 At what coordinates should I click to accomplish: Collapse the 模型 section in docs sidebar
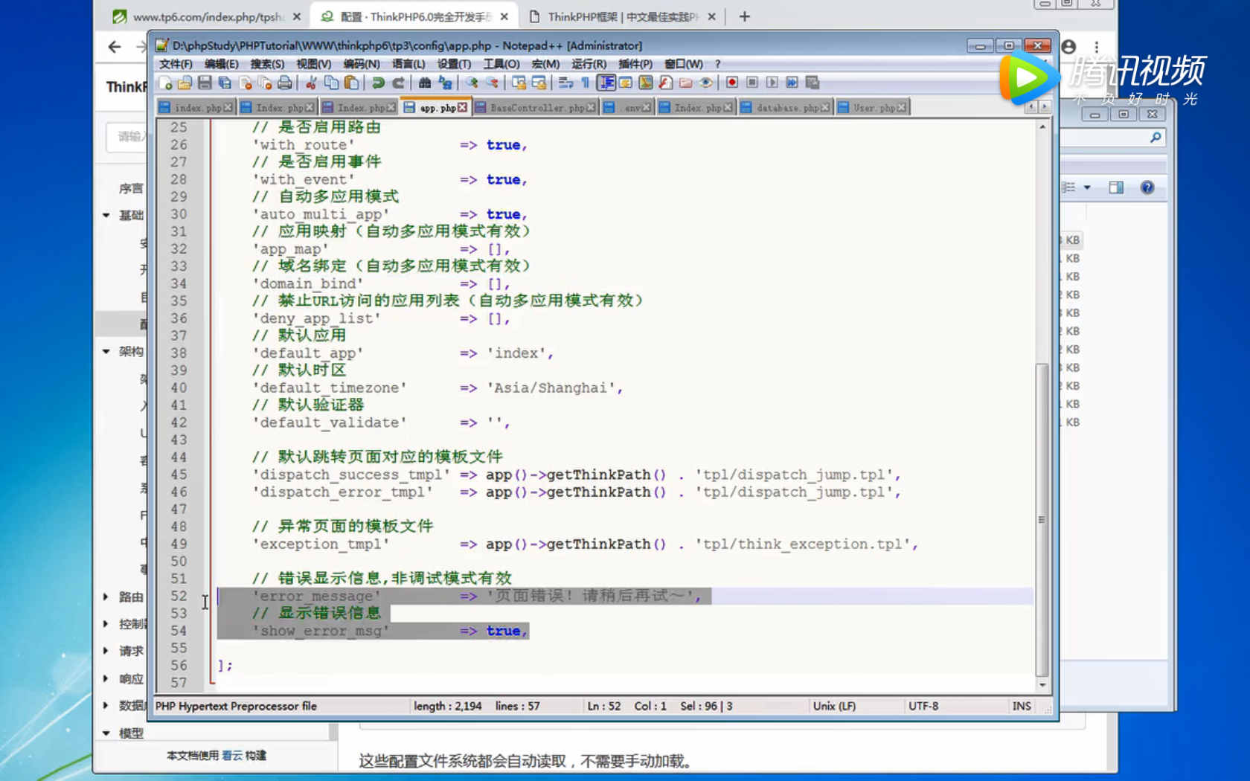[106, 733]
